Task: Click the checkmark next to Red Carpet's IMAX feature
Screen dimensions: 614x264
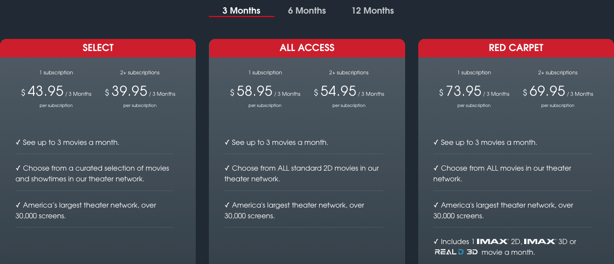Action: pyautogui.click(x=436, y=242)
